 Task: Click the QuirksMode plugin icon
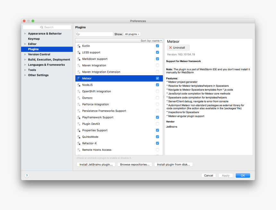click(x=79, y=137)
